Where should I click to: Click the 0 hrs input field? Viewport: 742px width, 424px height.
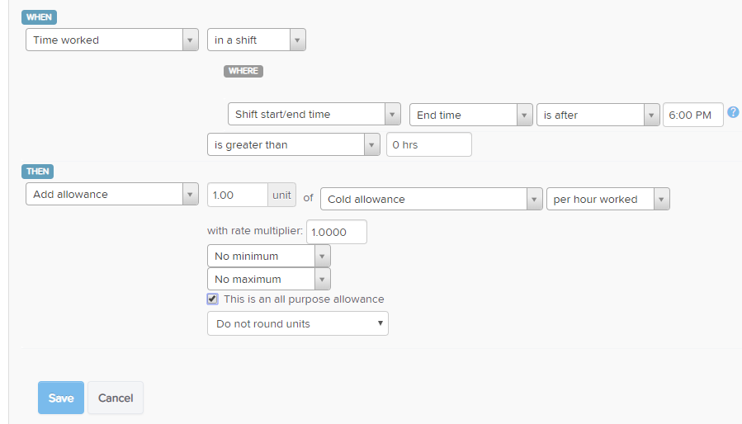pyautogui.click(x=428, y=145)
